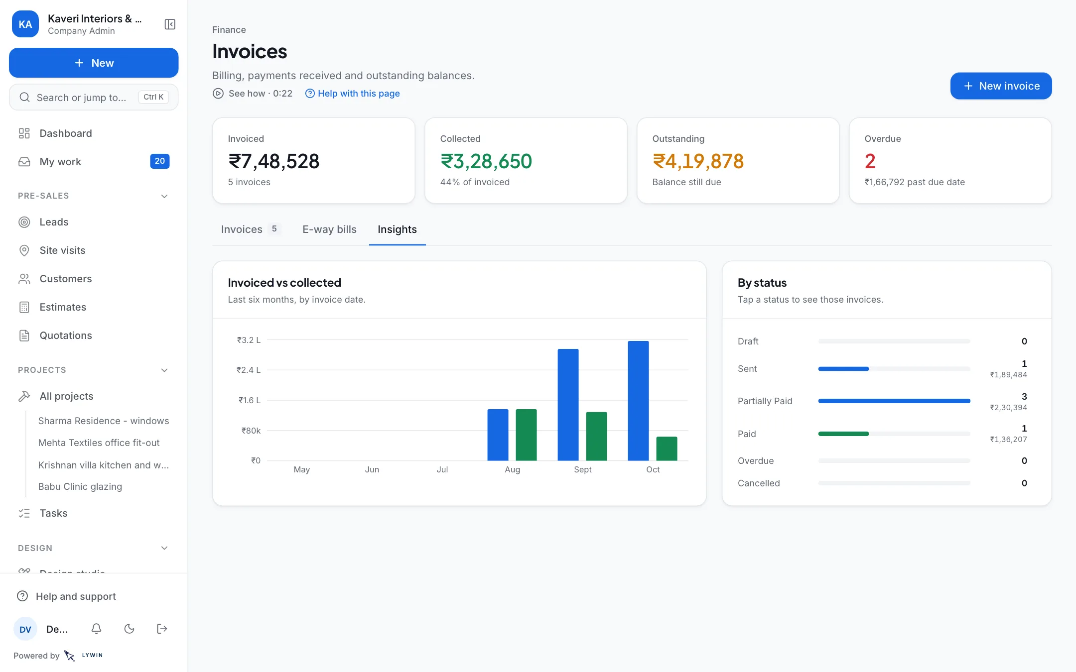Select the Partially Paid status bar

click(894, 401)
